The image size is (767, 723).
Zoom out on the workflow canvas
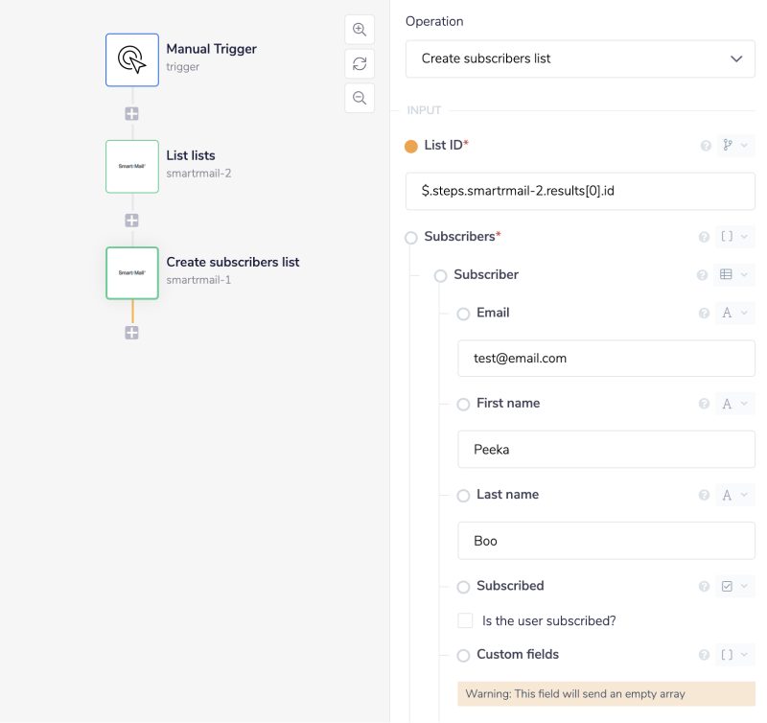pyautogui.click(x=360, y=98)
